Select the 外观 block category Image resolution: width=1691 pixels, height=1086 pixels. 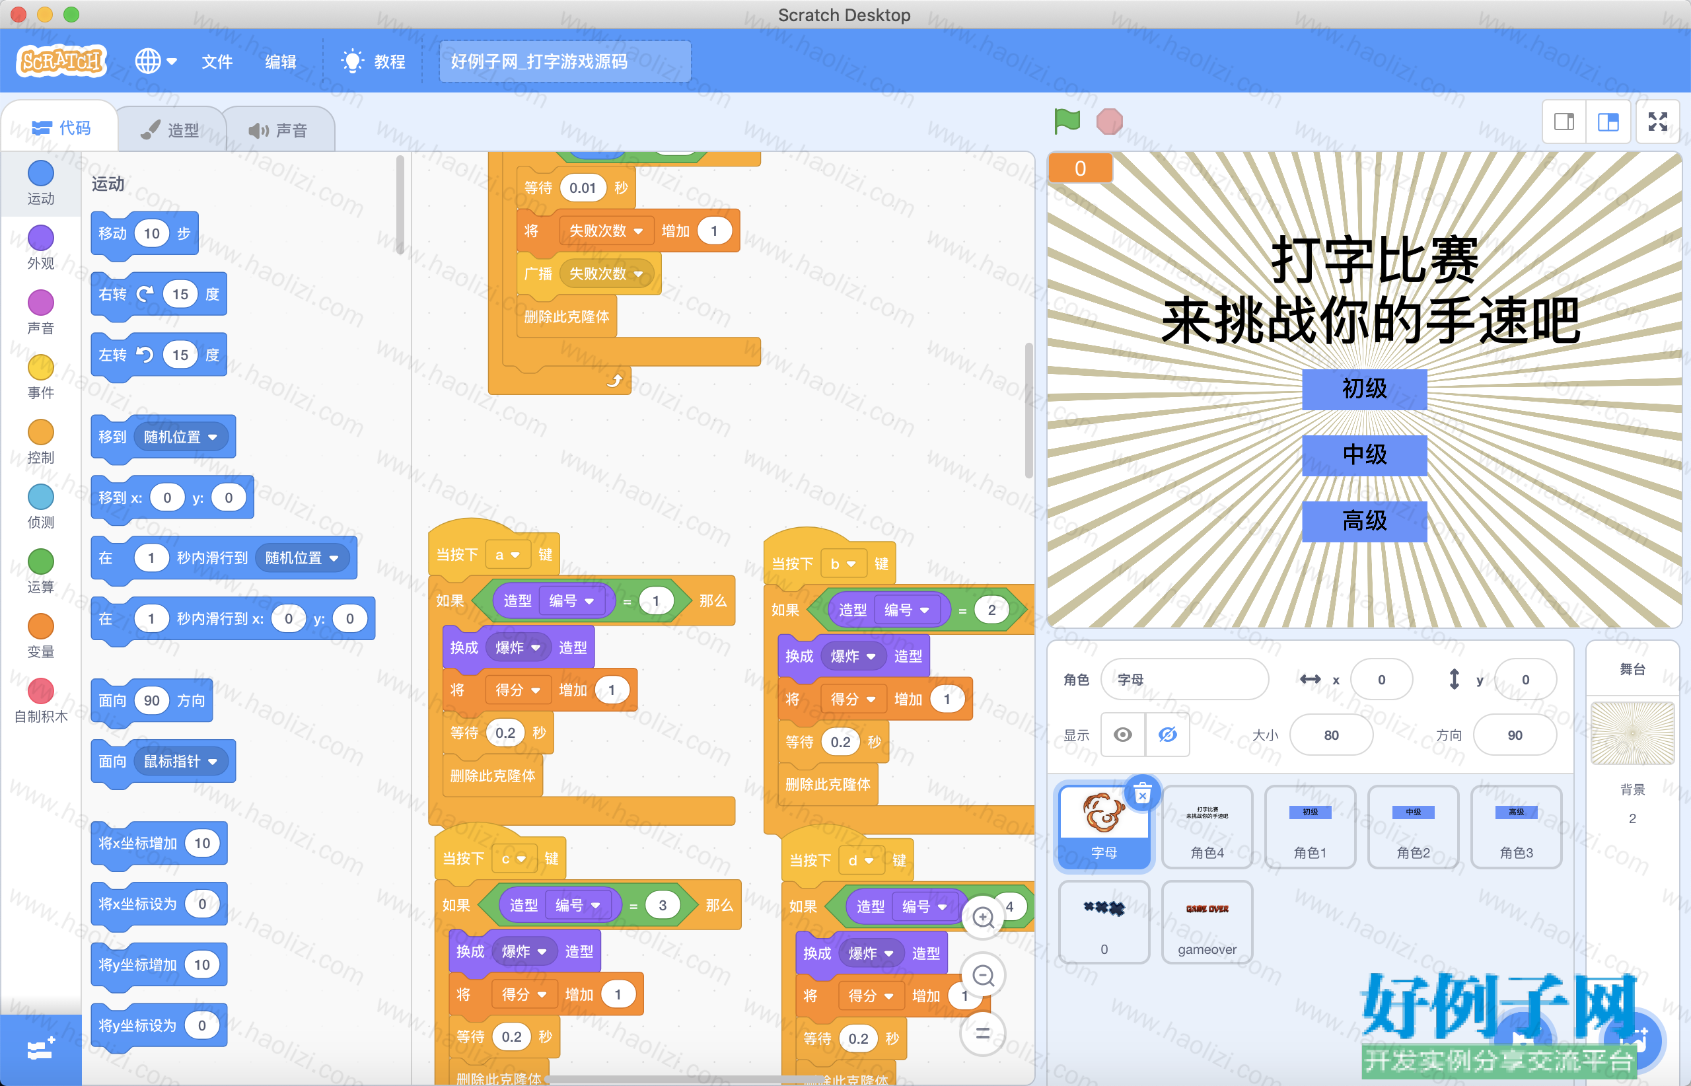click(x=41, y=248)
